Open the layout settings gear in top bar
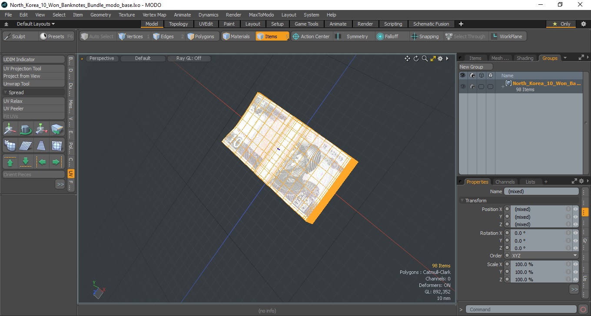591x316 pixels. [584, 24]
